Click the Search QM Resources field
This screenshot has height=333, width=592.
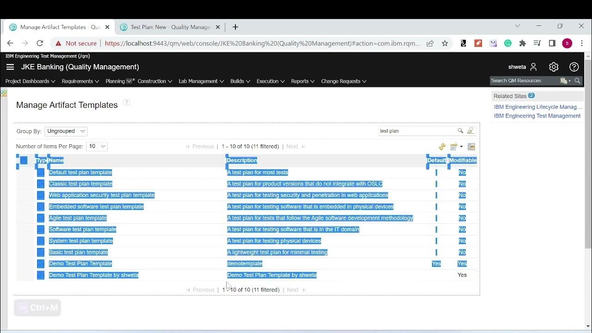point(524,81)
